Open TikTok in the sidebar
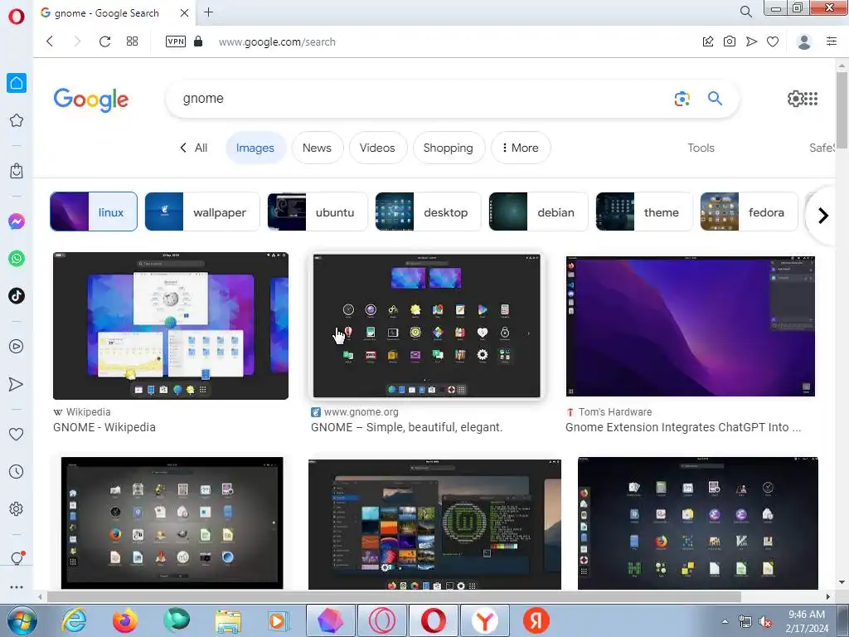 tap(17, 296)
